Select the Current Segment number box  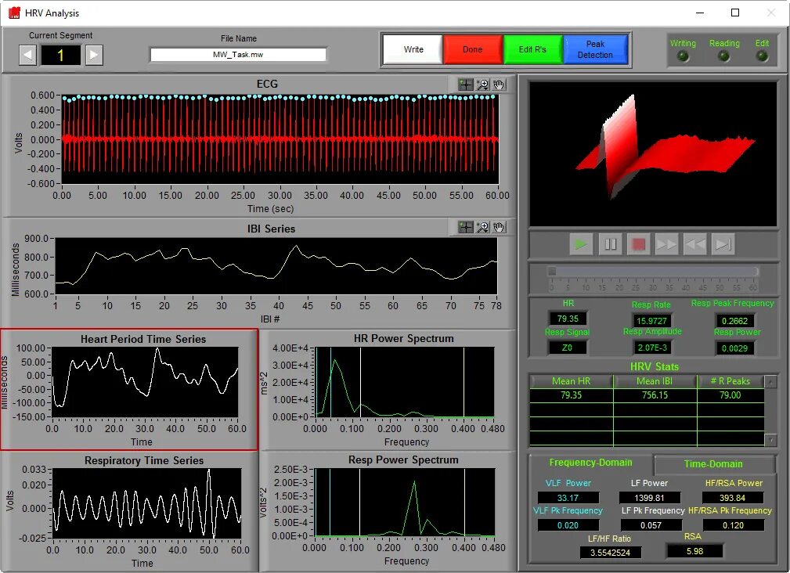(x=60, y=55)
